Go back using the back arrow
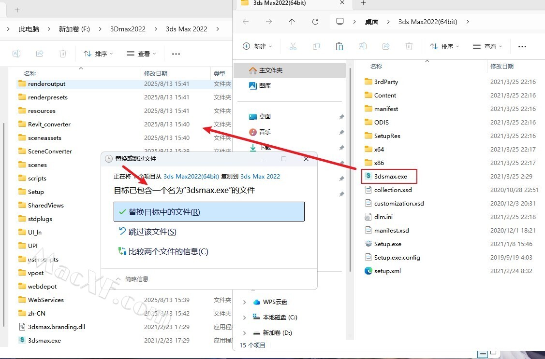 pyautogui.click(x=246, y=22)
